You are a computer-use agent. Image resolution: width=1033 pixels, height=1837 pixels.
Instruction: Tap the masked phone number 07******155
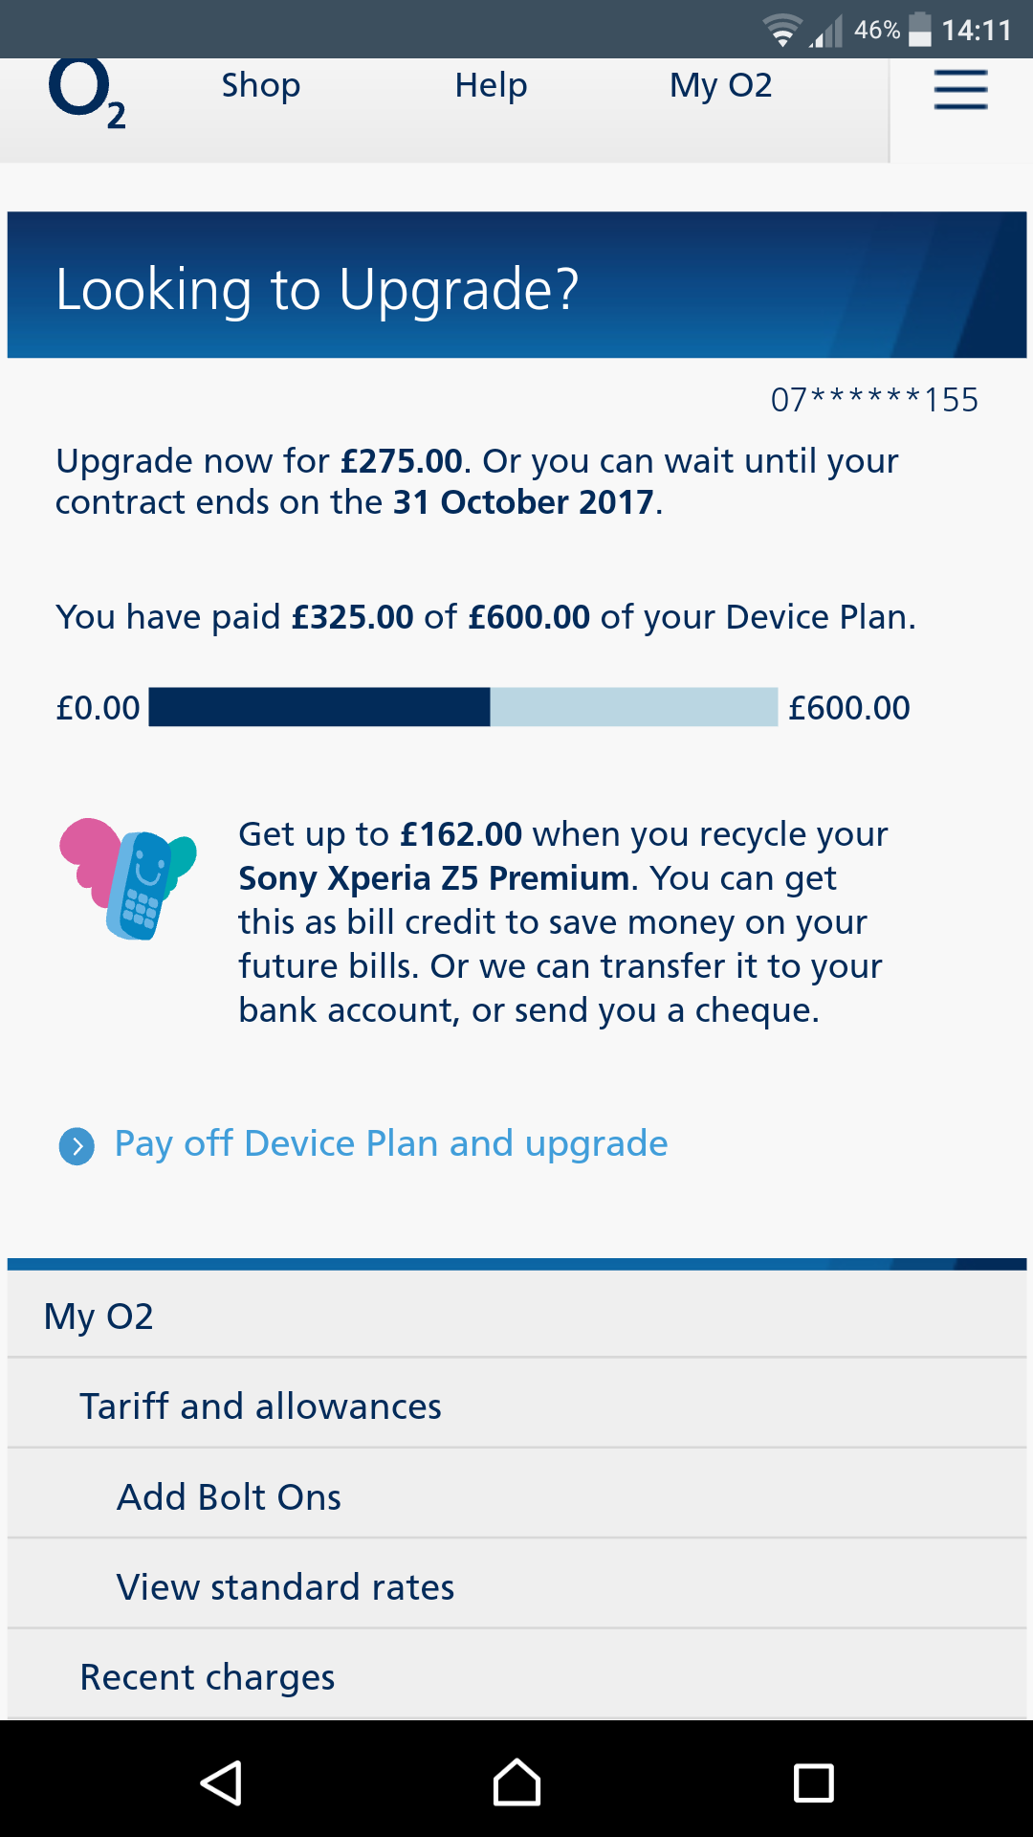pos(874,400)
